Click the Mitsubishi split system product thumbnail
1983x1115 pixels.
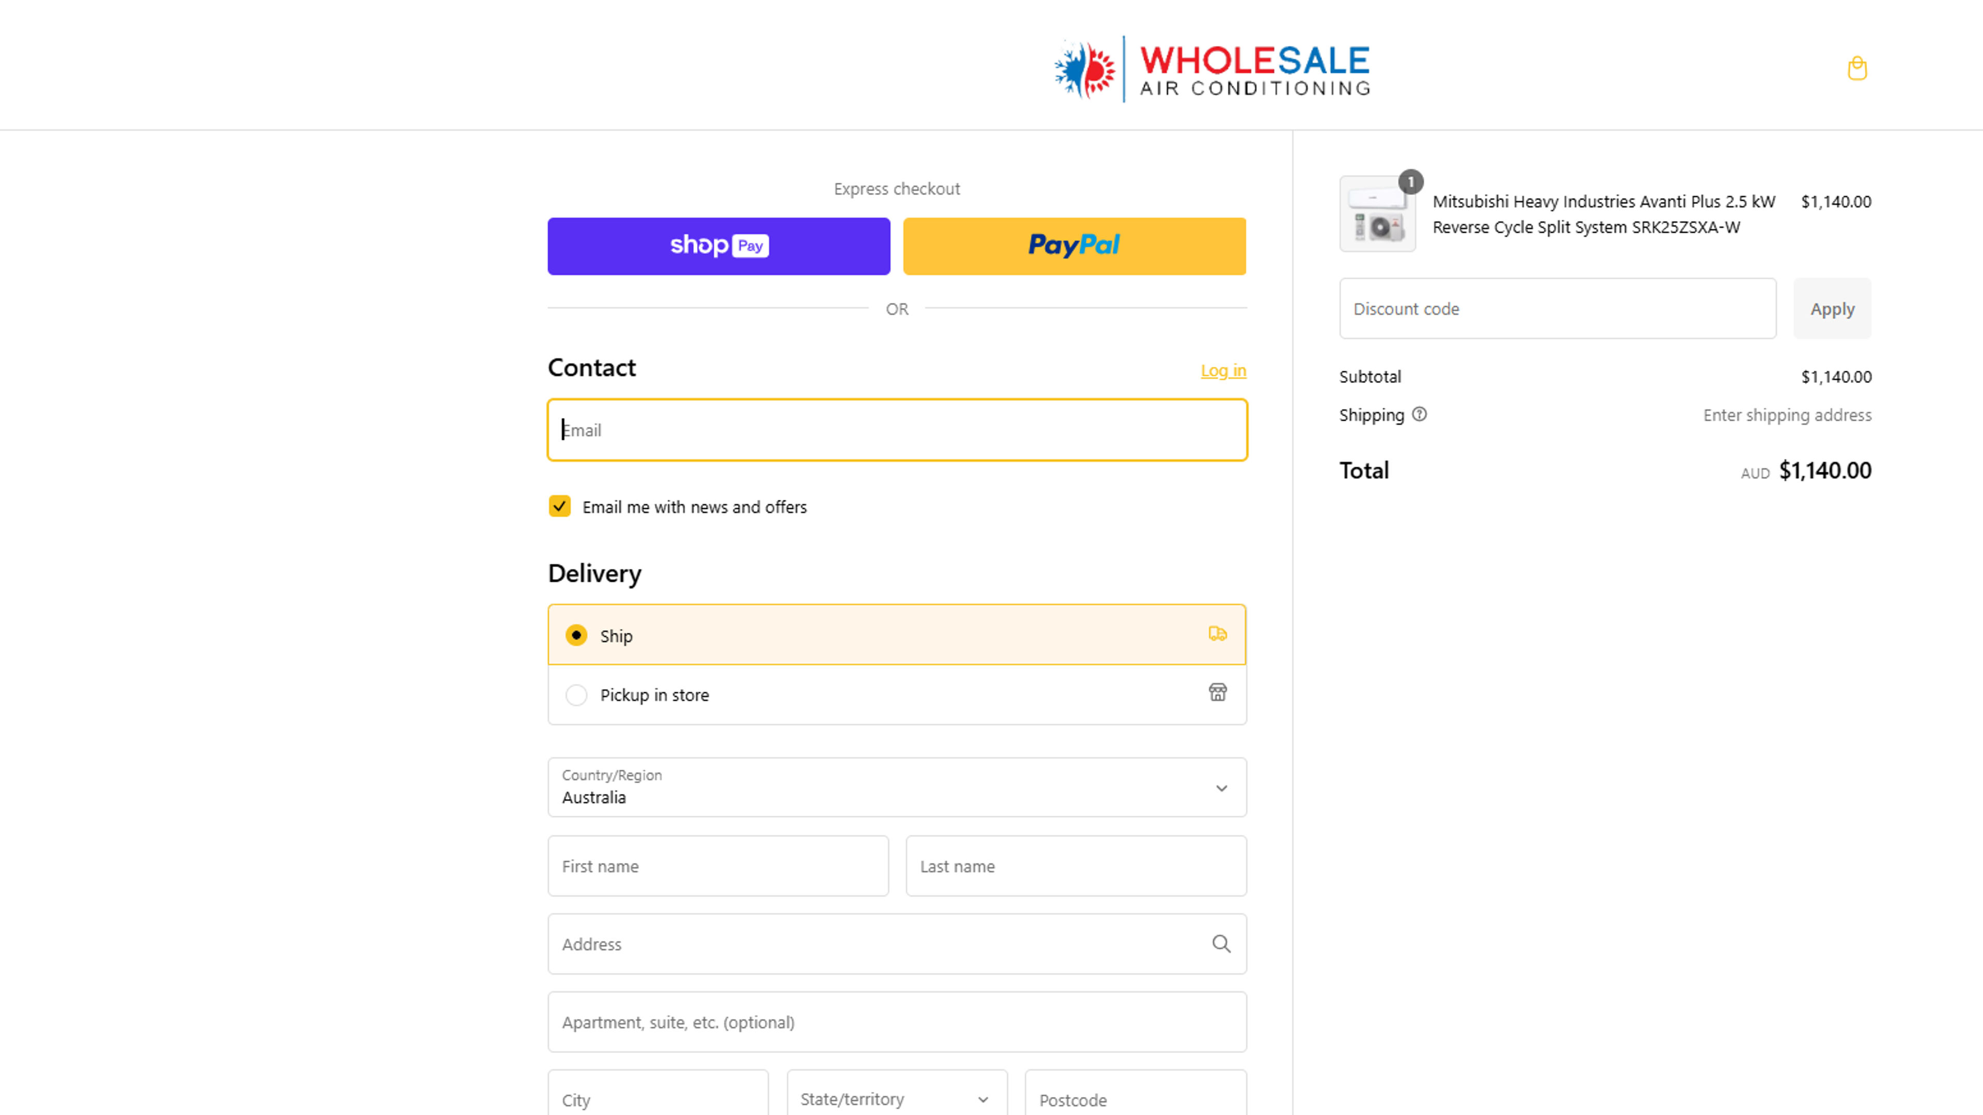tap(1377, 214)
